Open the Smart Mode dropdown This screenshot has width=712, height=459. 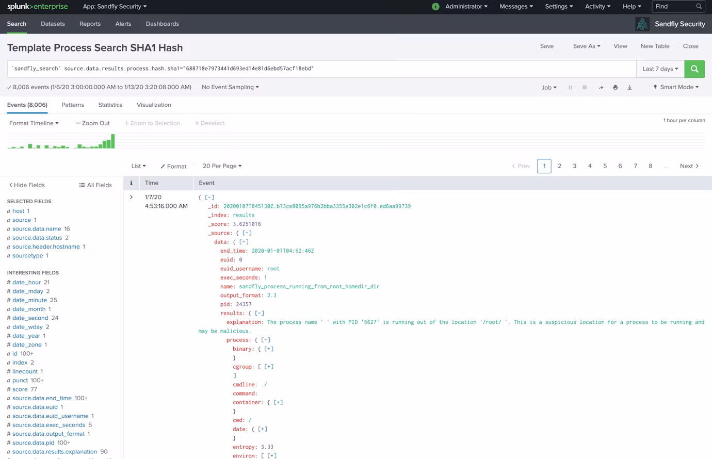[676, 87]
